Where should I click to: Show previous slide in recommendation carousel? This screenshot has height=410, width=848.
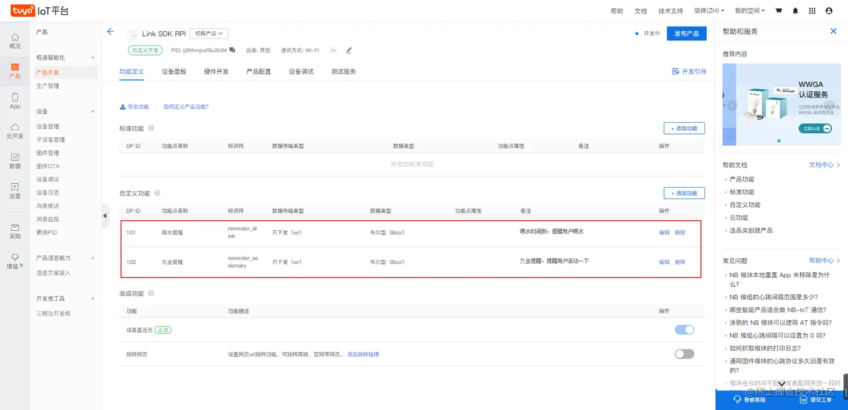pyautogui.click(x=732, y=105)
